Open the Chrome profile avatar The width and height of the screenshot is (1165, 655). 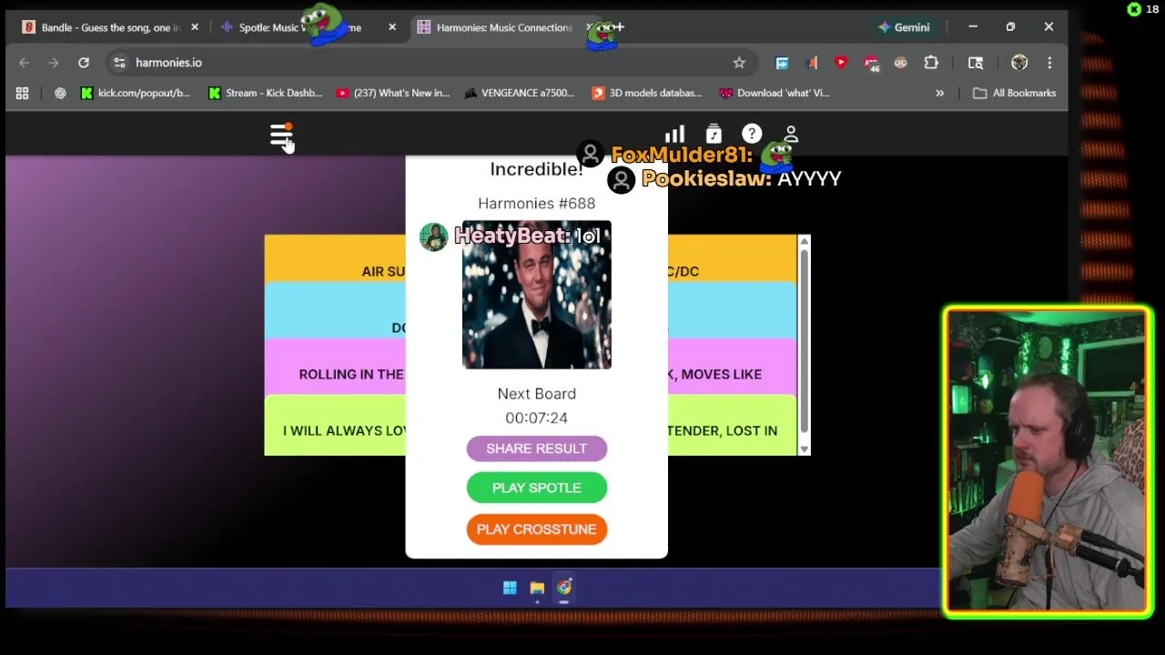point(1019,63)
